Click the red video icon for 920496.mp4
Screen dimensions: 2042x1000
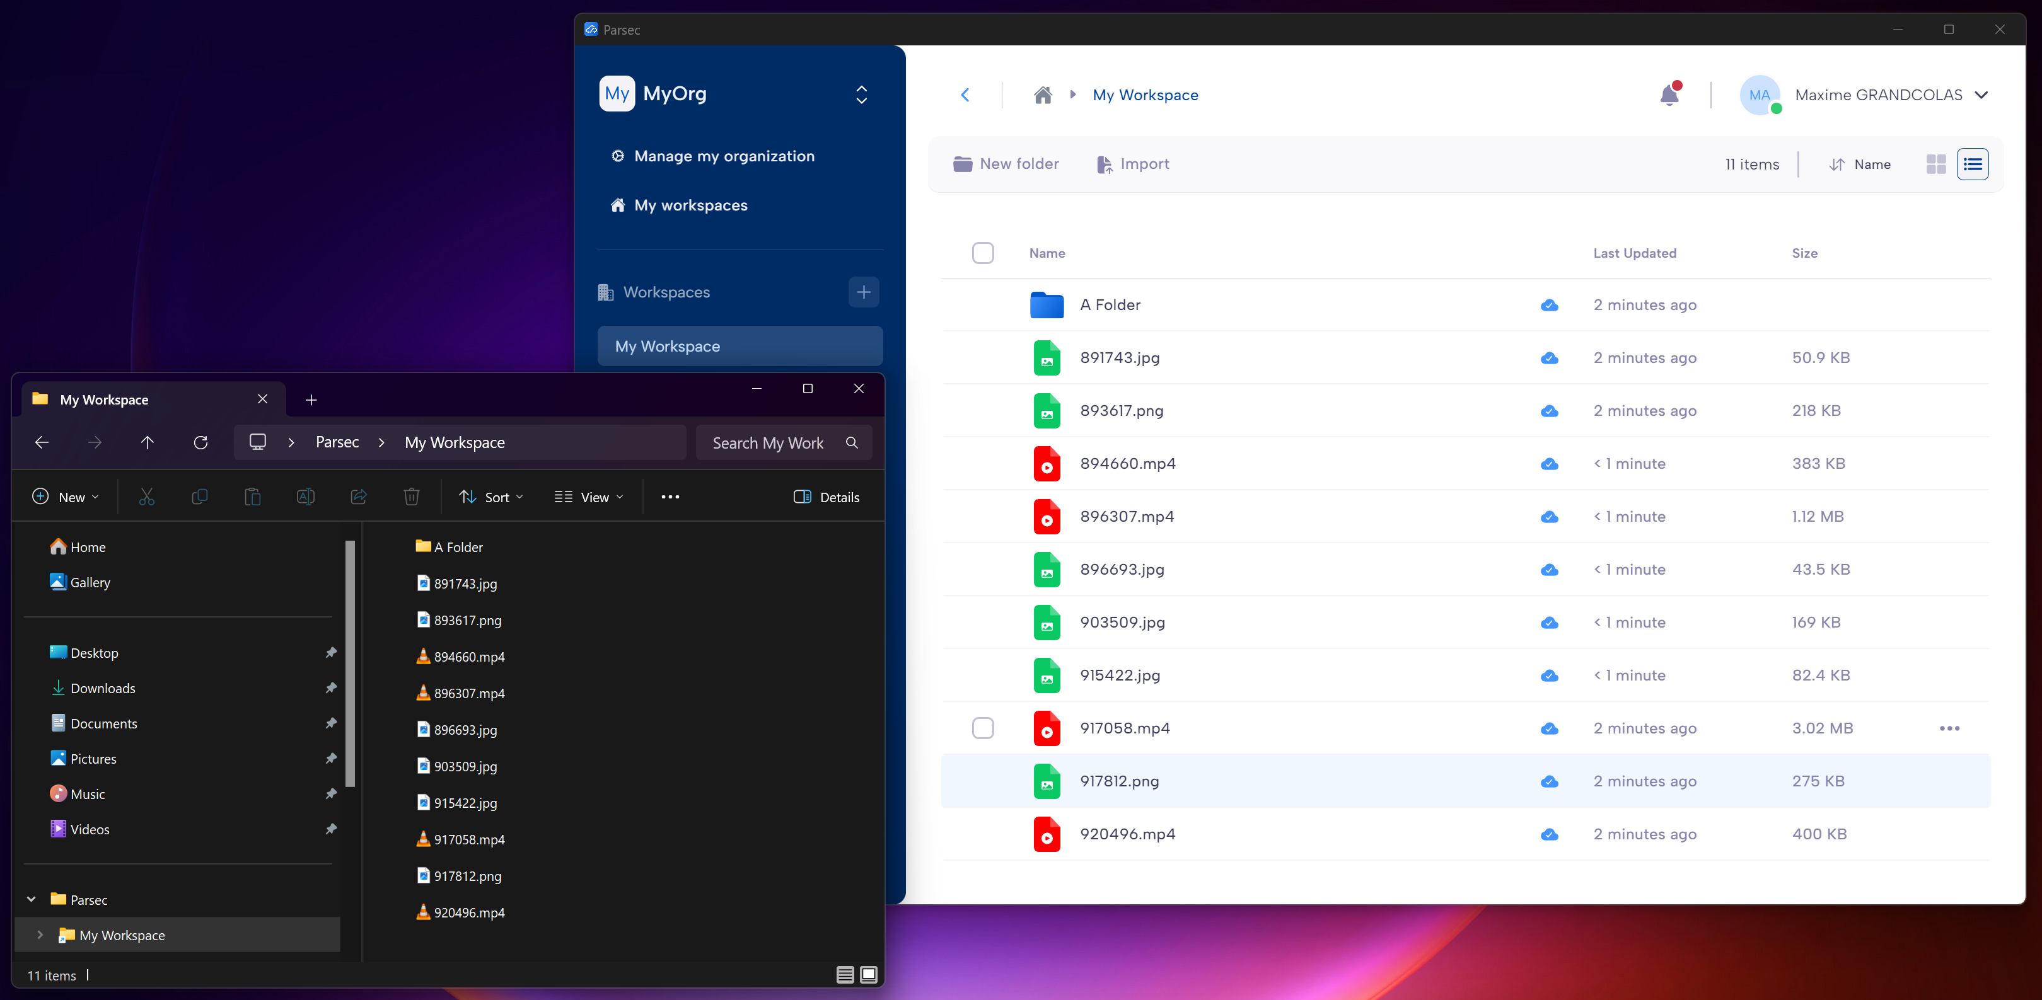[1047, 834]
